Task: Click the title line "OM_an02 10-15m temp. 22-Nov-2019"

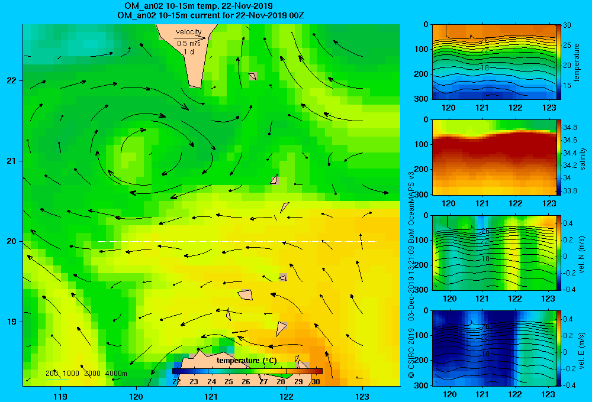Action: point(198,6)
